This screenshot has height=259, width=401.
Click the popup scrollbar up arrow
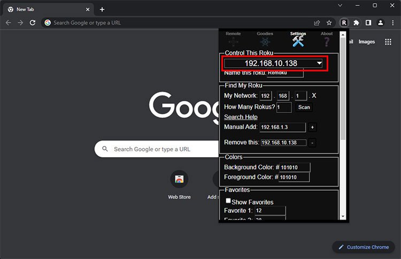click(x=343, y=35)
